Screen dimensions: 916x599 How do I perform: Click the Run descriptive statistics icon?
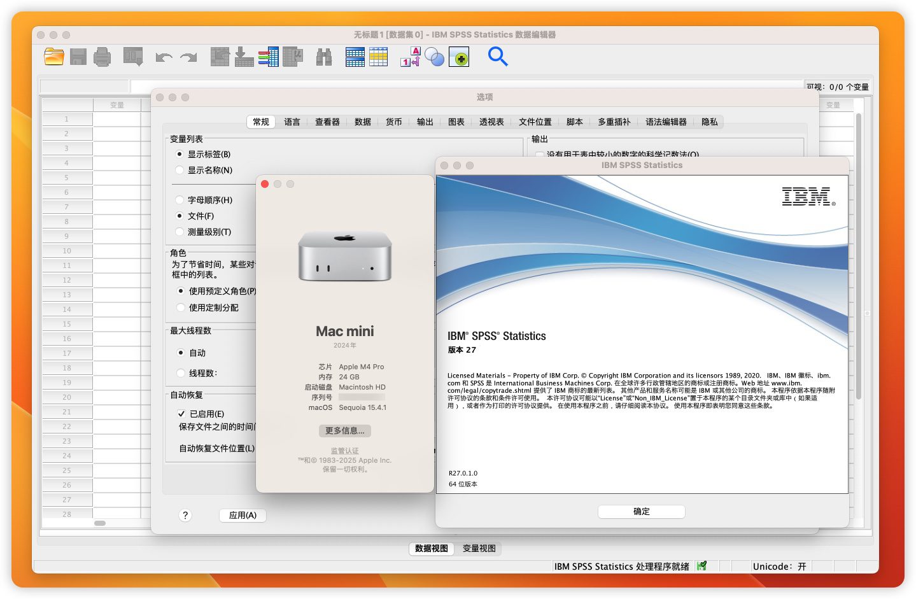(x=293, y=57)
